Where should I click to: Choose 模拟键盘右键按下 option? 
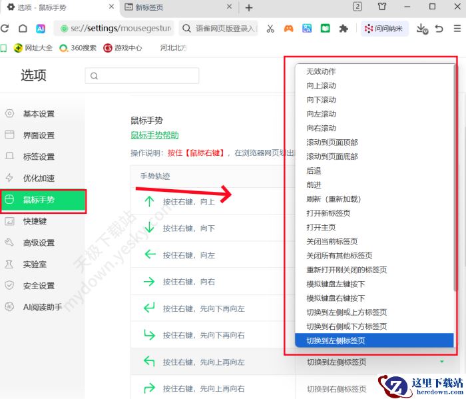[x=374, y=298]
